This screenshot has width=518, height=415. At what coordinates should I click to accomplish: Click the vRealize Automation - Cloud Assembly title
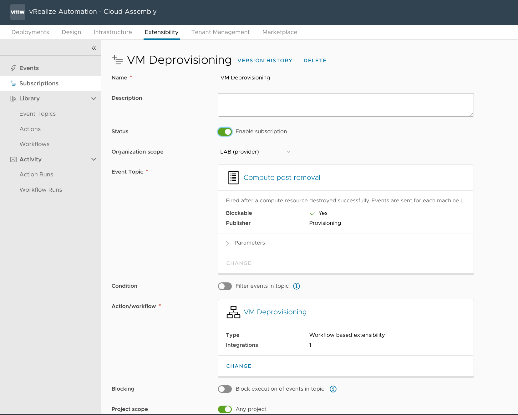(93, 12)
